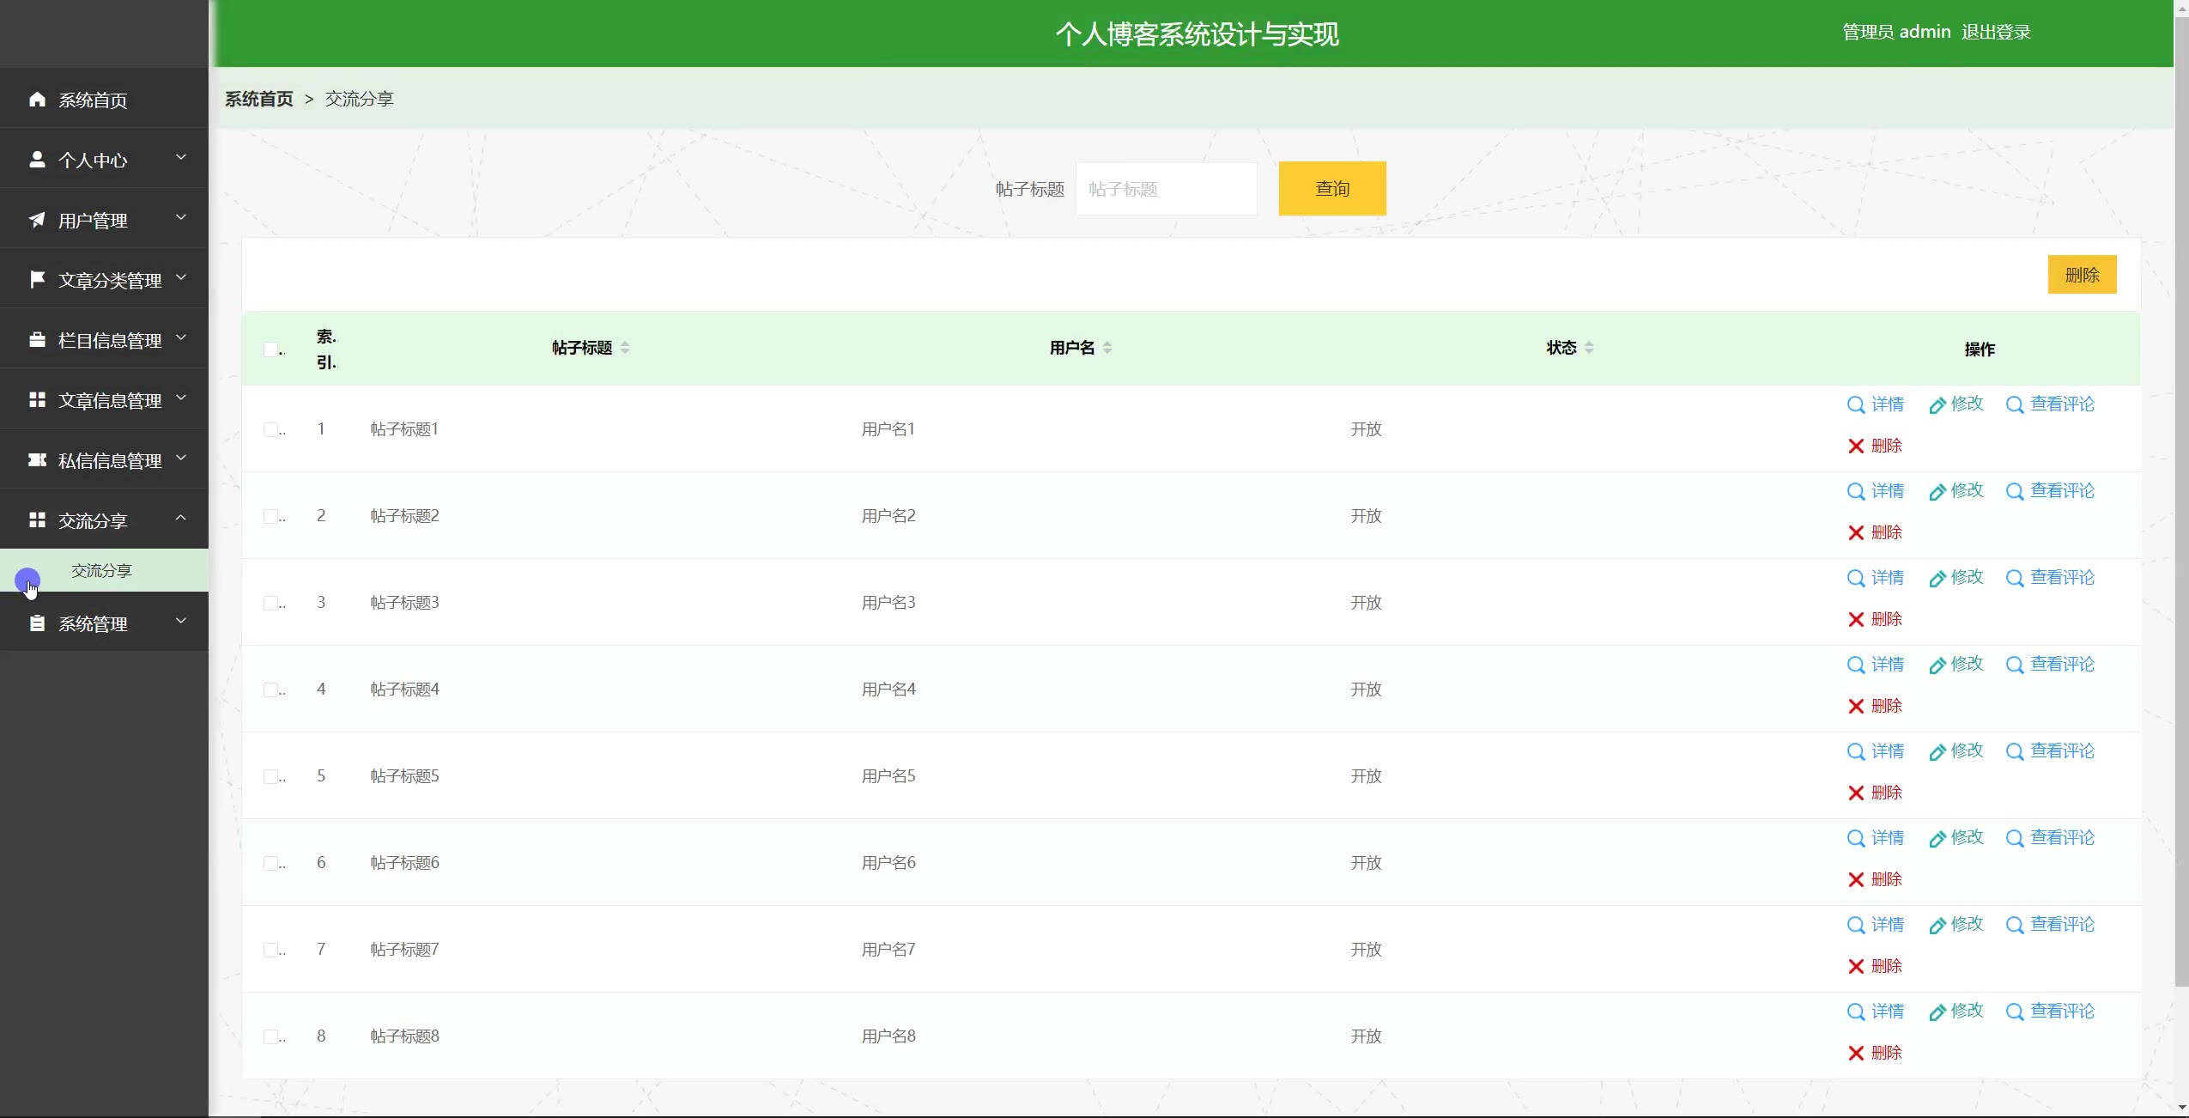The width and height of the screenshot is (2189, 1118).
Task: Click 修改 text for 帖子标题7
Action: click(x=1967, y=924)
